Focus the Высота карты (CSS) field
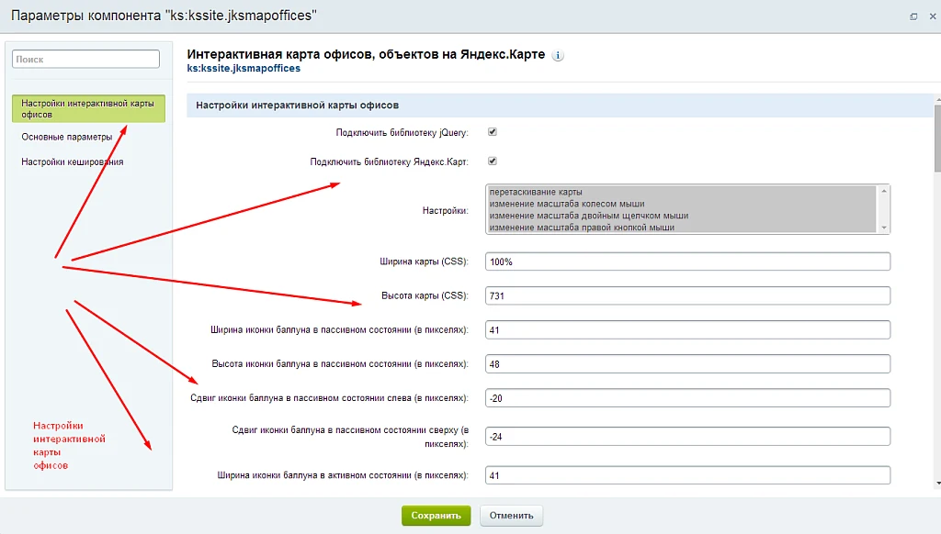Screen dimensions: 941x534 [687, 295]
